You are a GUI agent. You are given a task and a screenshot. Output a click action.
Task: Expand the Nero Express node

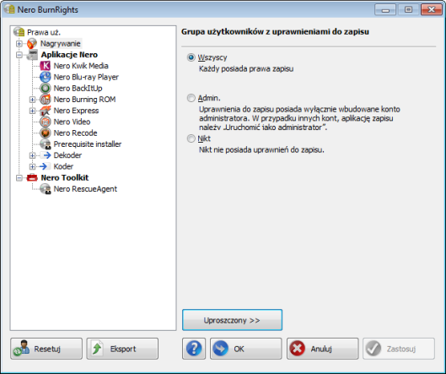32,111
